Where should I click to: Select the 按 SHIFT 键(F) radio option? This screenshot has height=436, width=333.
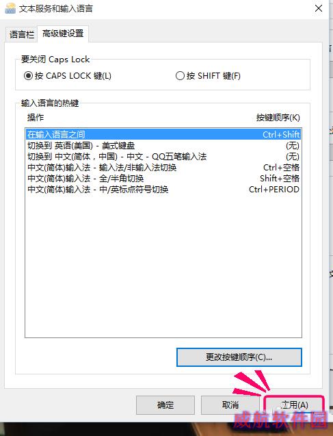pyautogui.click(x=208, y=75)
